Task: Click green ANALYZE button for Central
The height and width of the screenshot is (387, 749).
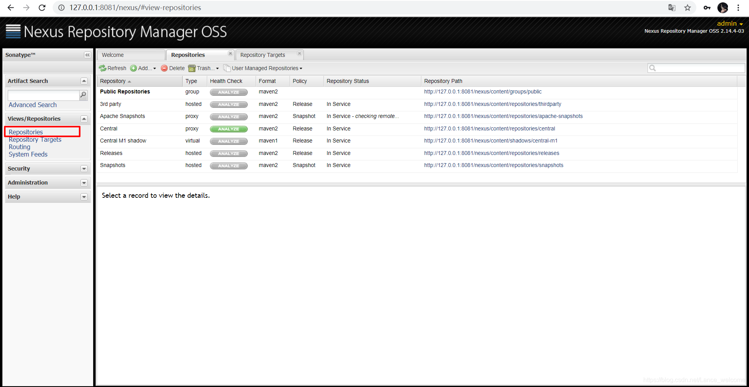Action: point(229,129)
